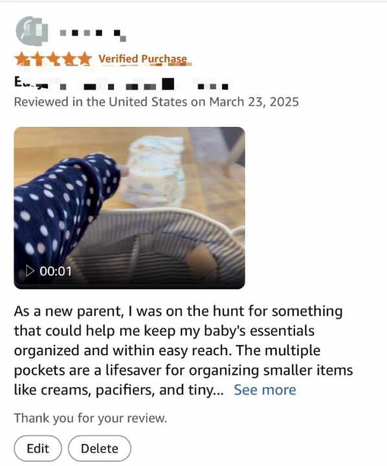
Task: Click the 'Reviewed in the United States' date line
Action: coord(157,102)
